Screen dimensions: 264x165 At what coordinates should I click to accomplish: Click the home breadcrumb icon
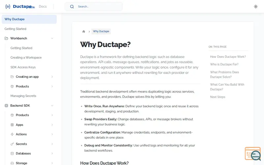(84, 31)
